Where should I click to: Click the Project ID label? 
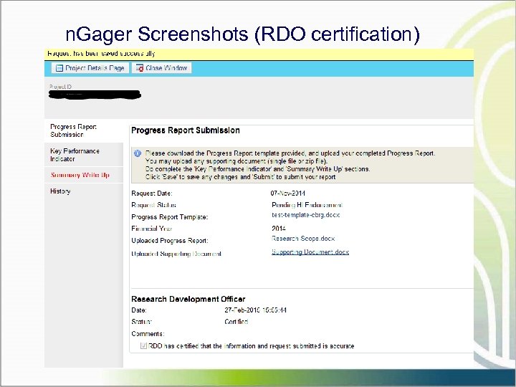(x=60, y=87)
